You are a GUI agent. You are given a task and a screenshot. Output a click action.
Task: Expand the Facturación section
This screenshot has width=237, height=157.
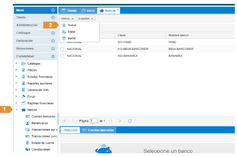pyautogui.click(x=53, y=41)
